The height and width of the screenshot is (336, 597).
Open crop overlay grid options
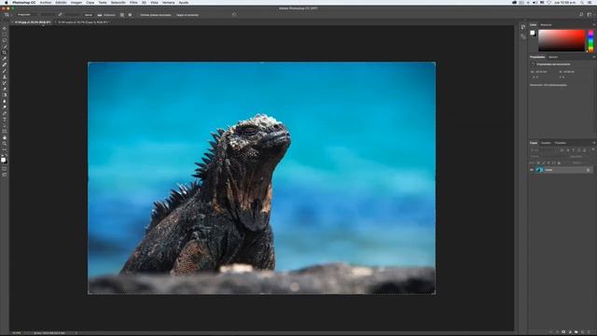pos(122,15)
